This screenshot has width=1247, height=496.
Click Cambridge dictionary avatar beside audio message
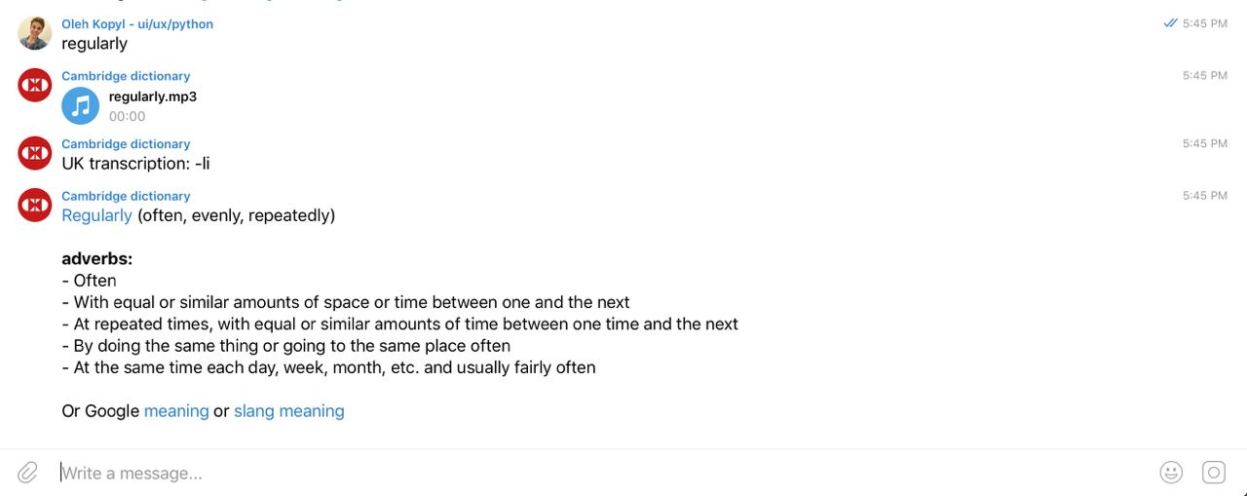point(35,86)
